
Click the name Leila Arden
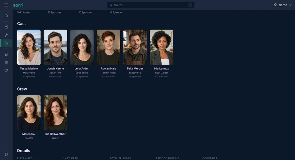point(82,69)
